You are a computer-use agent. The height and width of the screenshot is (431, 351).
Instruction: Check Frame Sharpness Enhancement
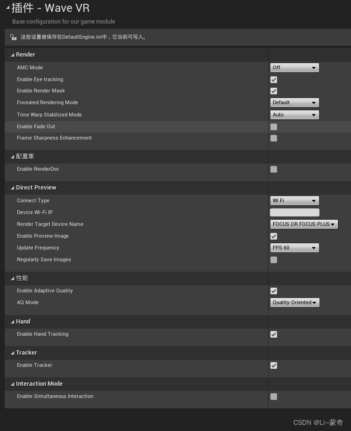(274, 138)
